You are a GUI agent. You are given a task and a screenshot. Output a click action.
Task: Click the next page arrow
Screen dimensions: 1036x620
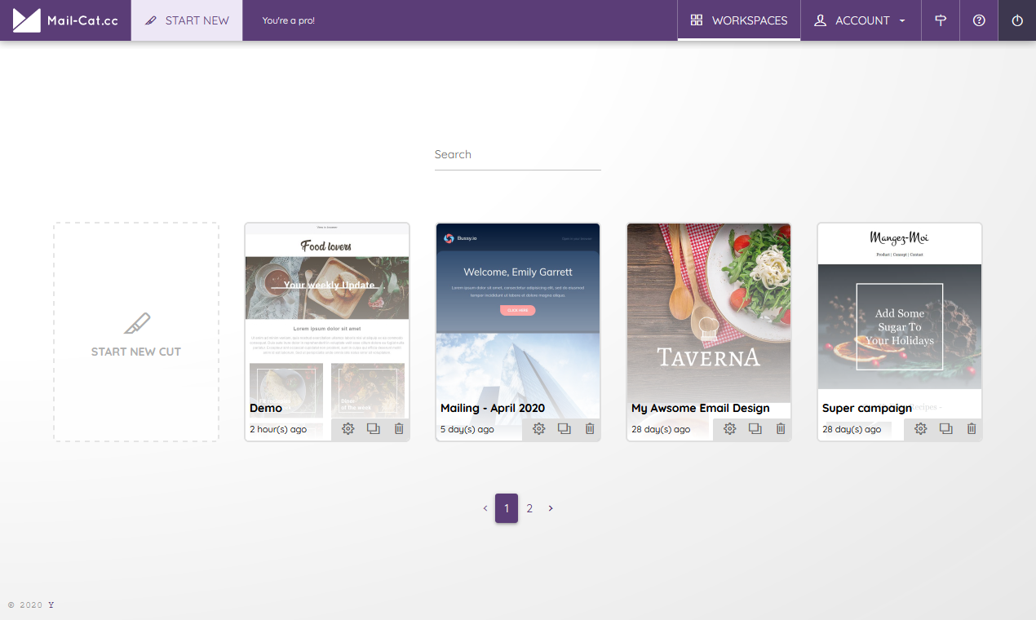click(x=551, y=508)
